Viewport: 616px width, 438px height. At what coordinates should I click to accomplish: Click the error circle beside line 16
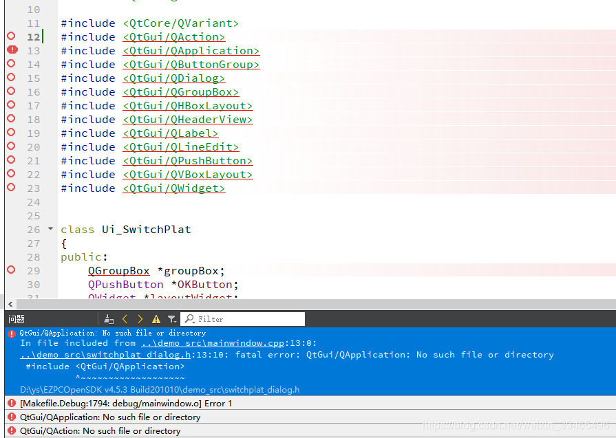(x=12, y=91)
